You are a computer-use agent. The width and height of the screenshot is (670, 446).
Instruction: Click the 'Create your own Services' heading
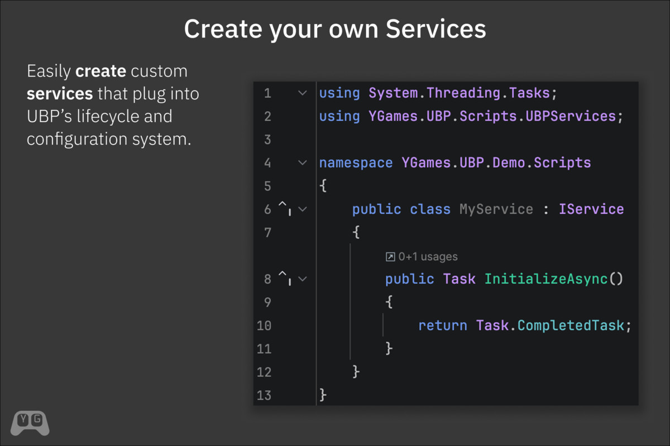[x=335, y=29]
